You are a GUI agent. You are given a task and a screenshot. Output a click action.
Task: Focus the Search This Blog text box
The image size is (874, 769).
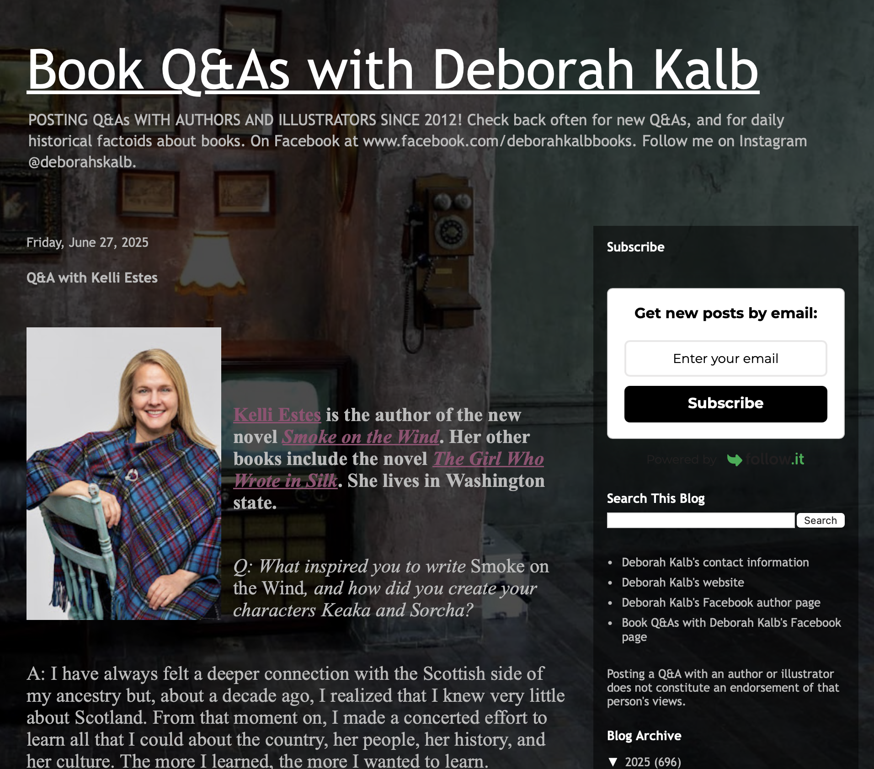coord(701,520)
